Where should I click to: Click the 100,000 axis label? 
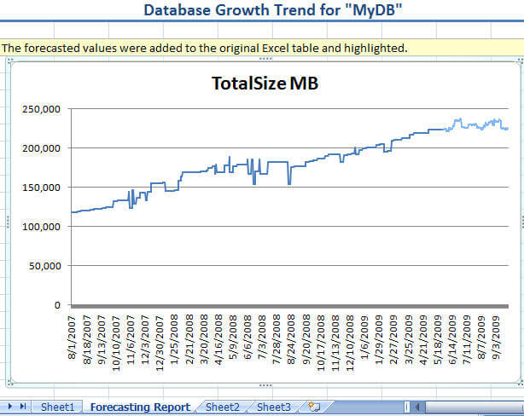click(41, 227)
